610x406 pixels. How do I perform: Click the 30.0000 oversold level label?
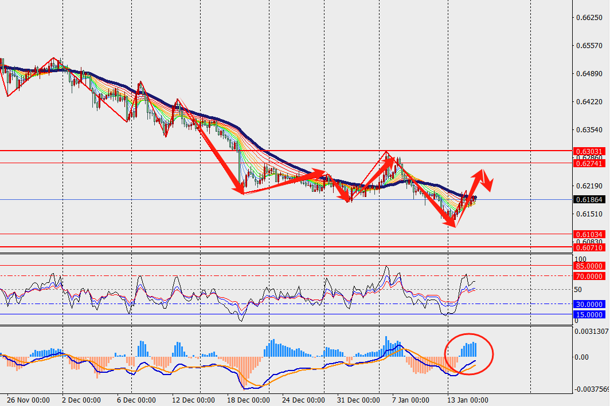point(589,304)
